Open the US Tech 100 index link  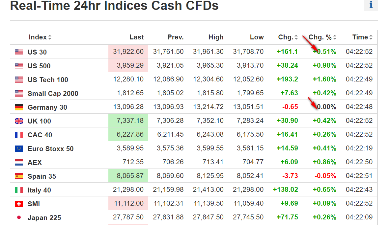48,80
